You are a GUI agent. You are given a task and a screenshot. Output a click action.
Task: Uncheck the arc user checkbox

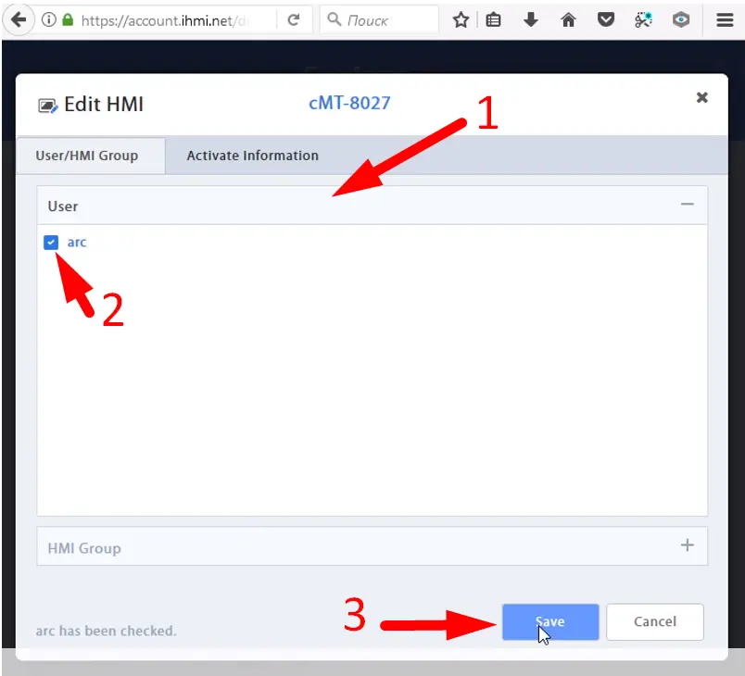click(51, 242)
